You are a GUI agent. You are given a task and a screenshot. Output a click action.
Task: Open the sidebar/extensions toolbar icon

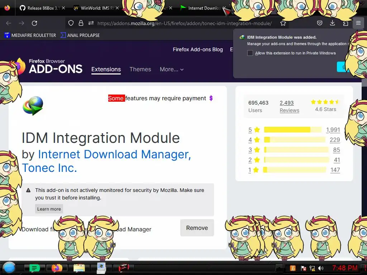pos(345,23)
